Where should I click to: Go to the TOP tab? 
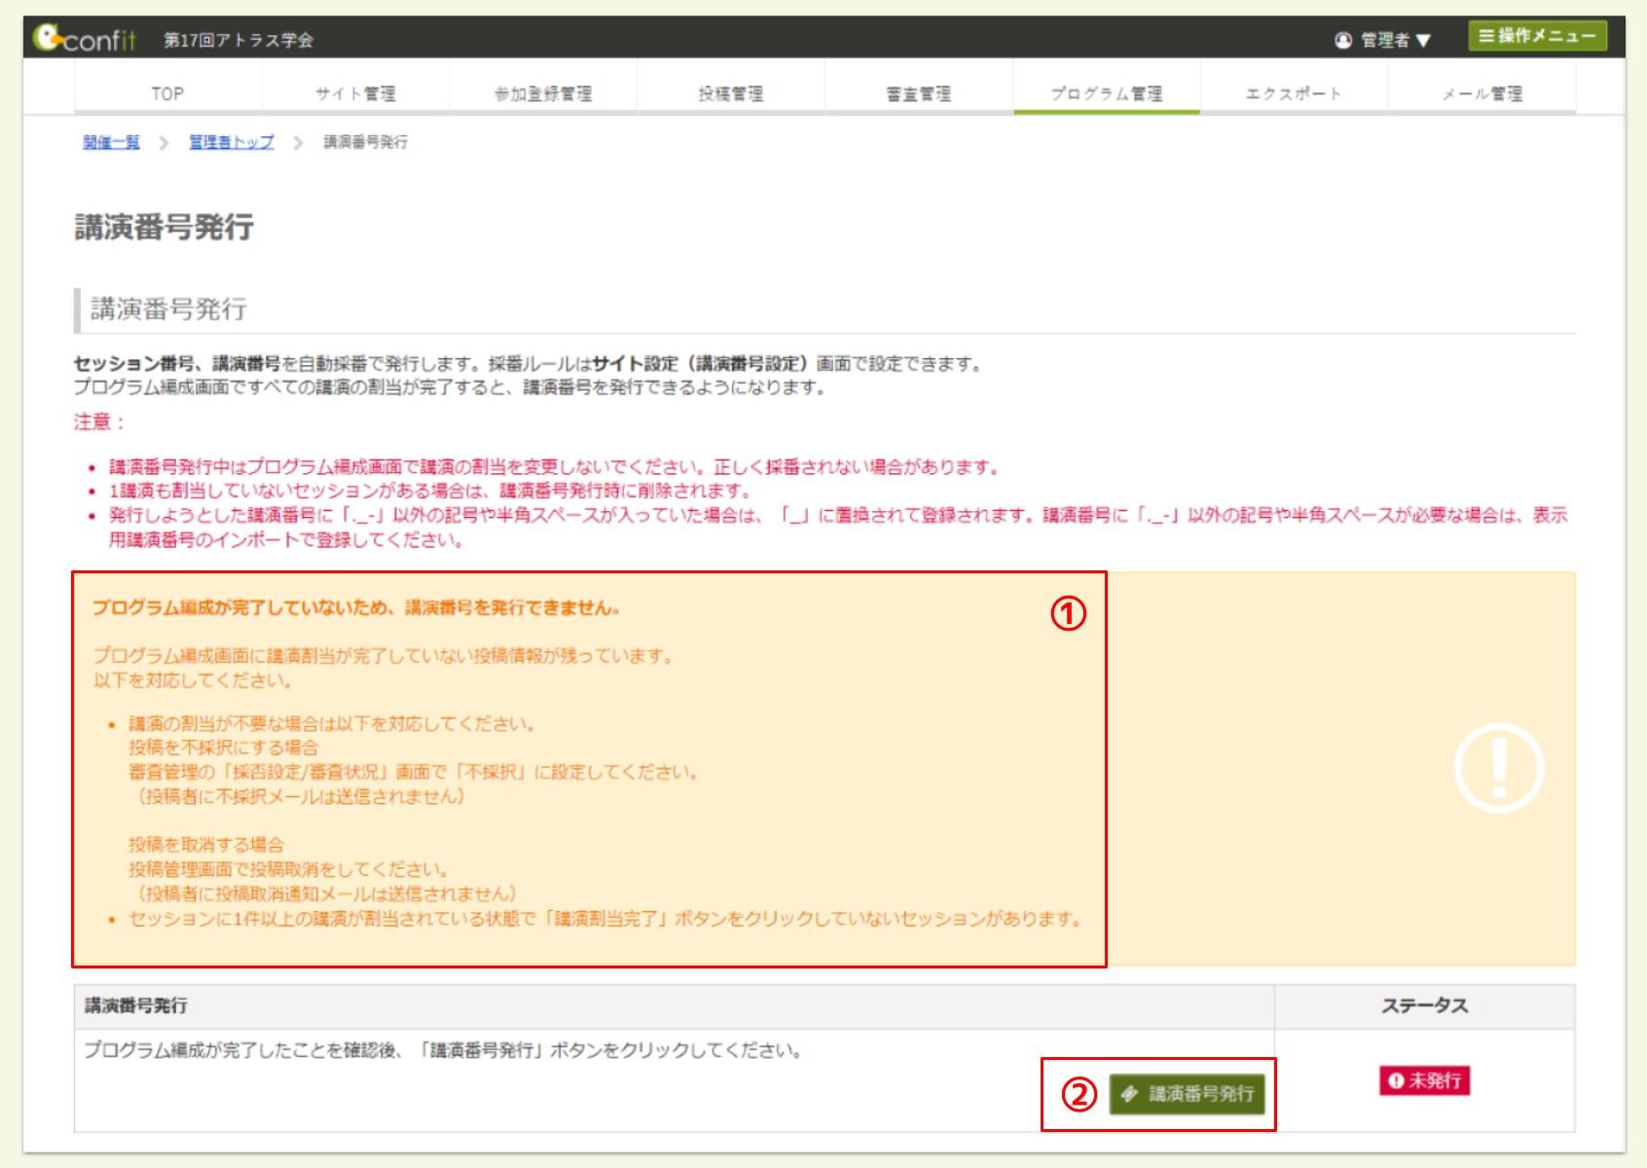click(167, 93)
